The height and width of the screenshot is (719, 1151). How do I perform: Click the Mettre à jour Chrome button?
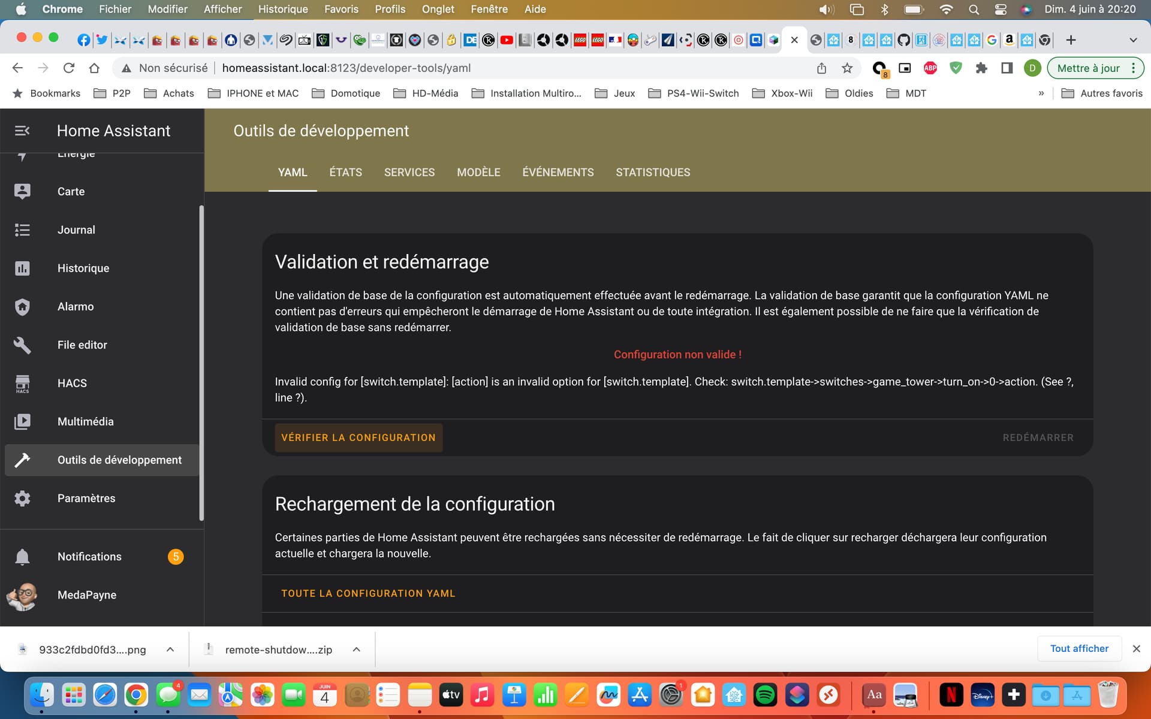coord(1088,68)
